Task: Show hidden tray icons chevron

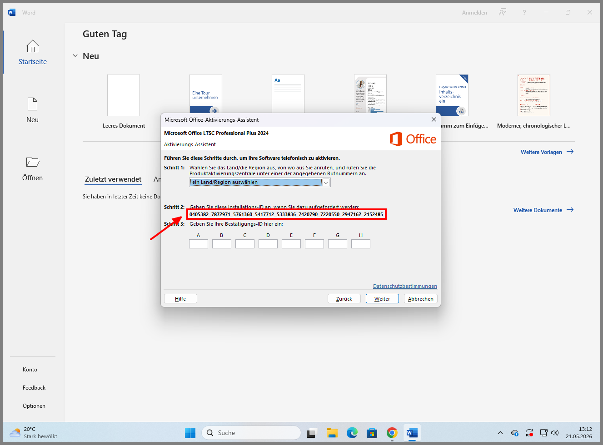Action: pos(500,433)
